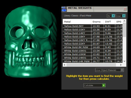Screen dimensions: 131x98
Task: Click the 14.69 grams value
Action: [96, 47]
